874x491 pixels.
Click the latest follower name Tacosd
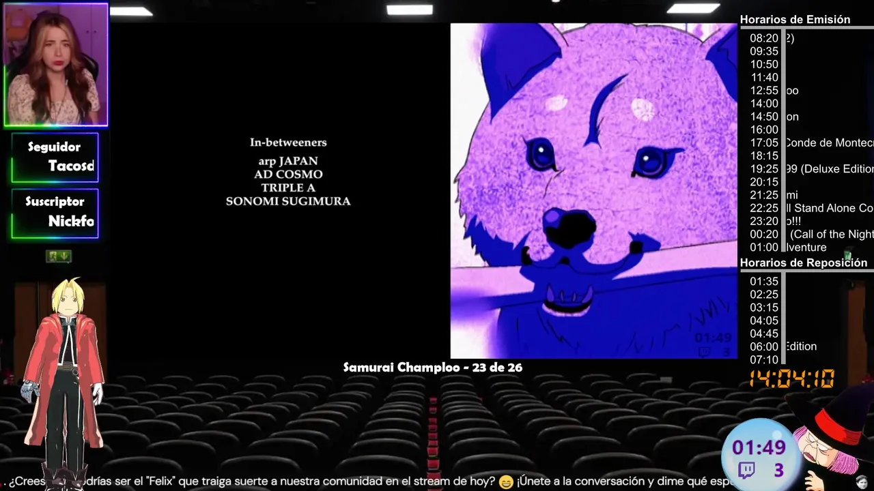point(71,166)
